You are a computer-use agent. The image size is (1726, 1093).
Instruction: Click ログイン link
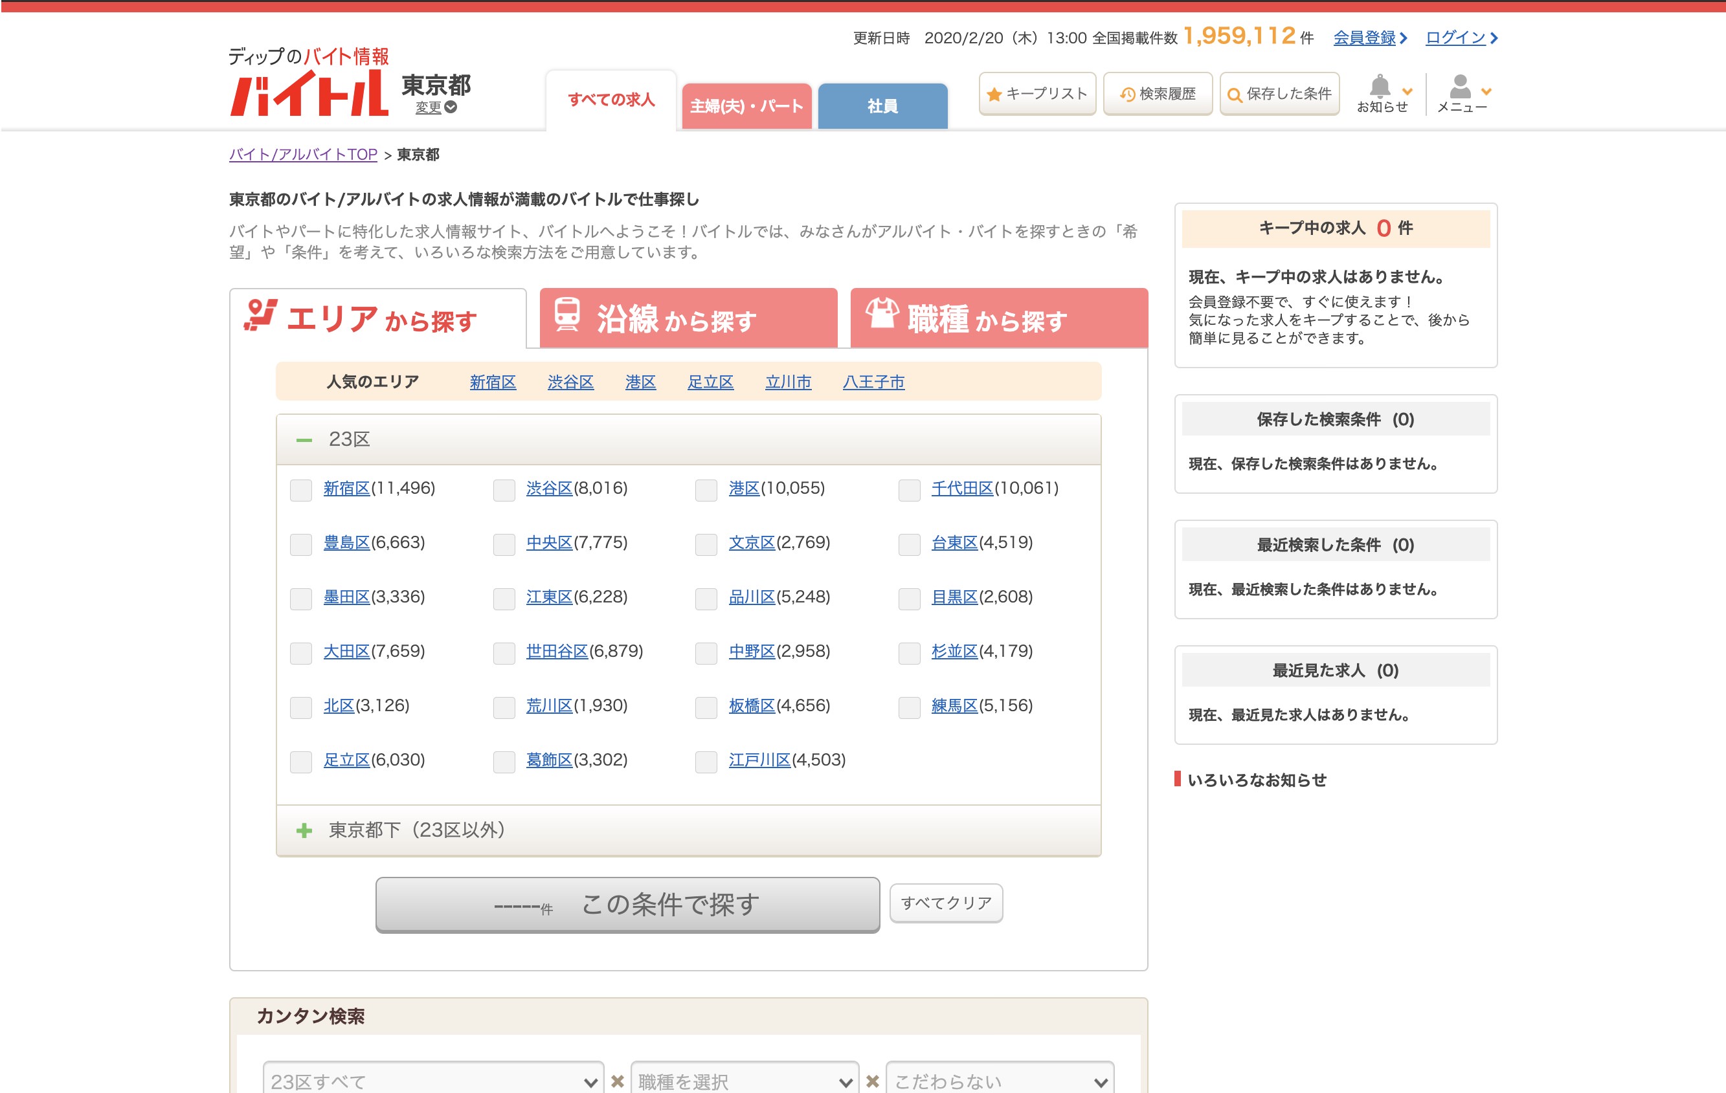1455,38
